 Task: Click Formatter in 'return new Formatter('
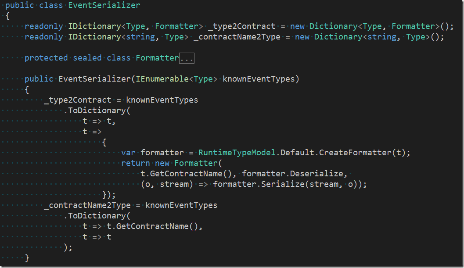(x=196, y=163)
